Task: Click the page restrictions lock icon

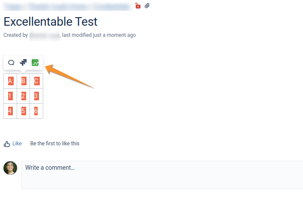Action: click(x=137, y=6)
